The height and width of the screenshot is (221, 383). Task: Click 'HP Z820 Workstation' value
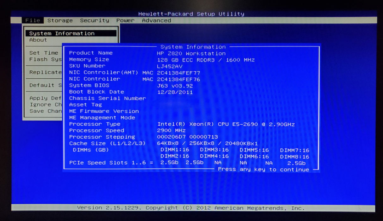point(191,53)
